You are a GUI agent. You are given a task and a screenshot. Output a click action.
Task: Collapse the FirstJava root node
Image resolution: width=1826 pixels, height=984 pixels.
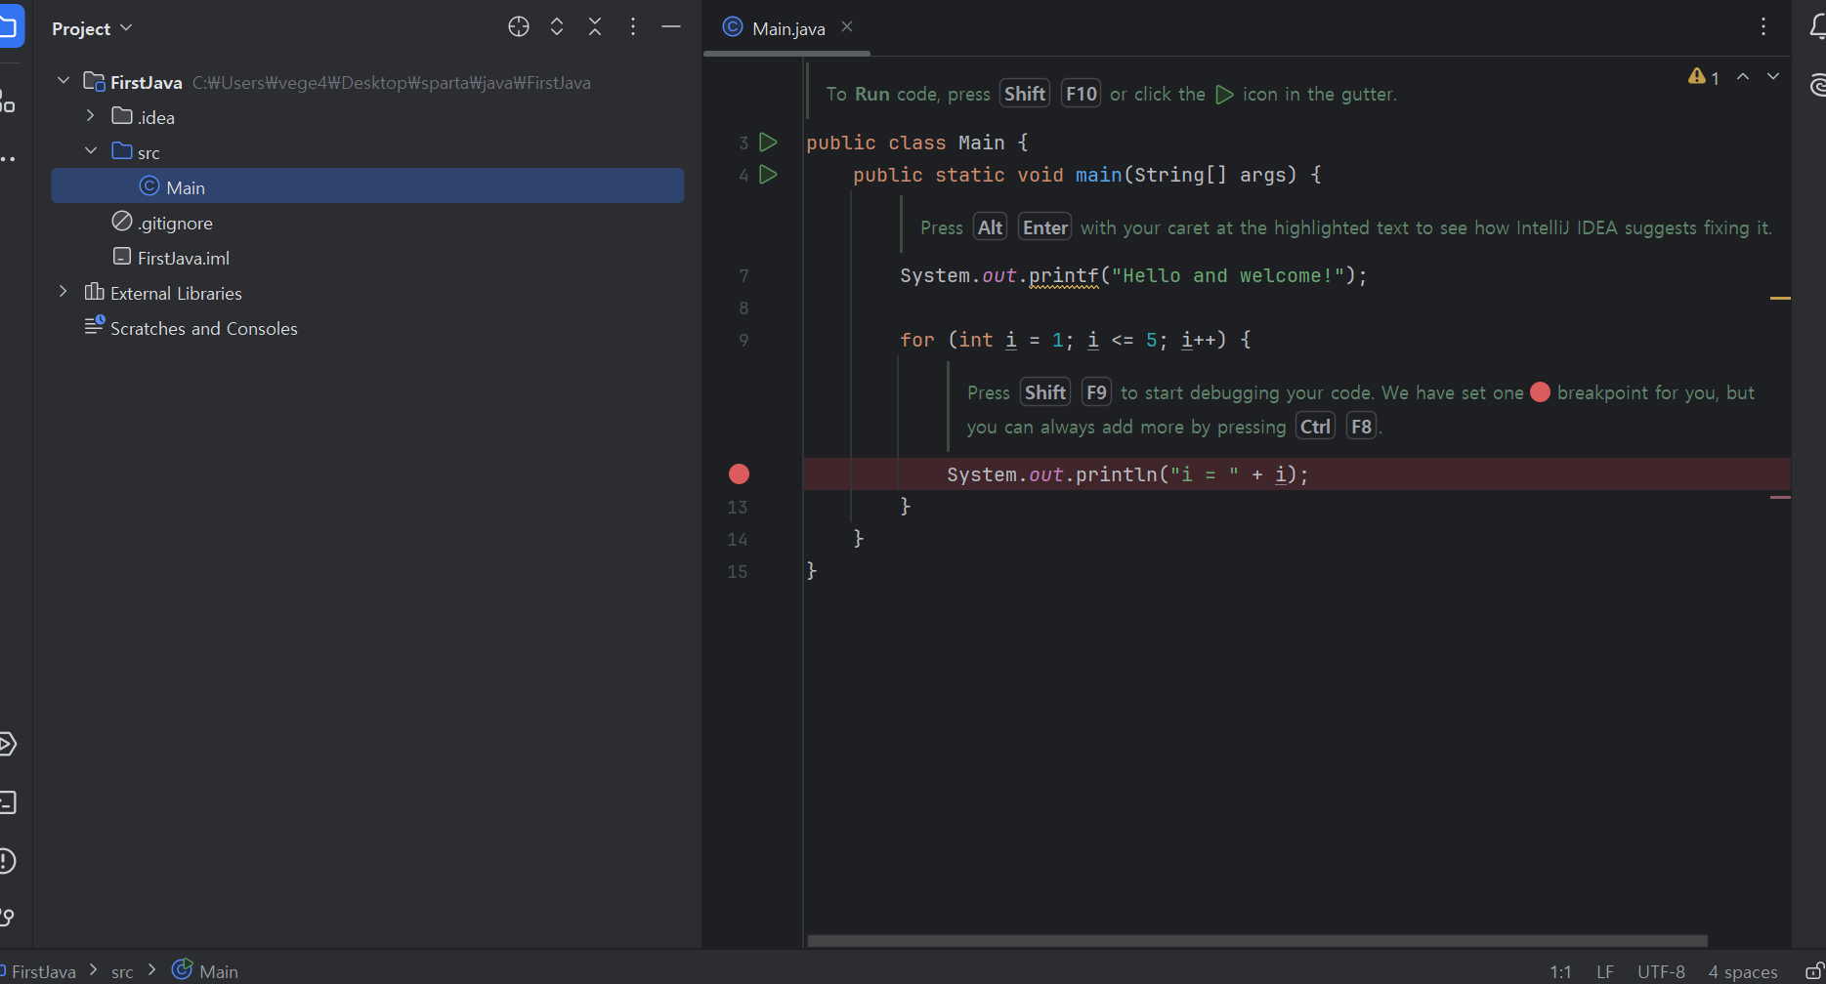click(64, 81)
